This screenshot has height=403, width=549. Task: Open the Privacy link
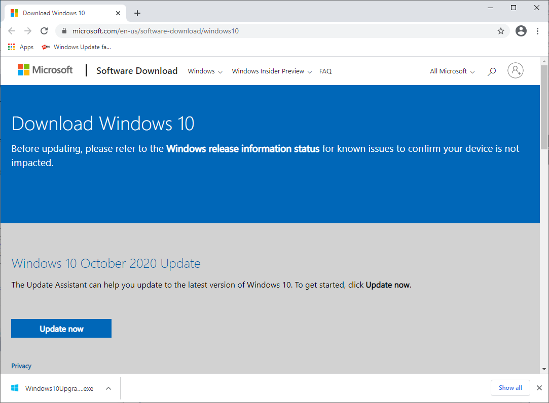click(x=21, y=366)
